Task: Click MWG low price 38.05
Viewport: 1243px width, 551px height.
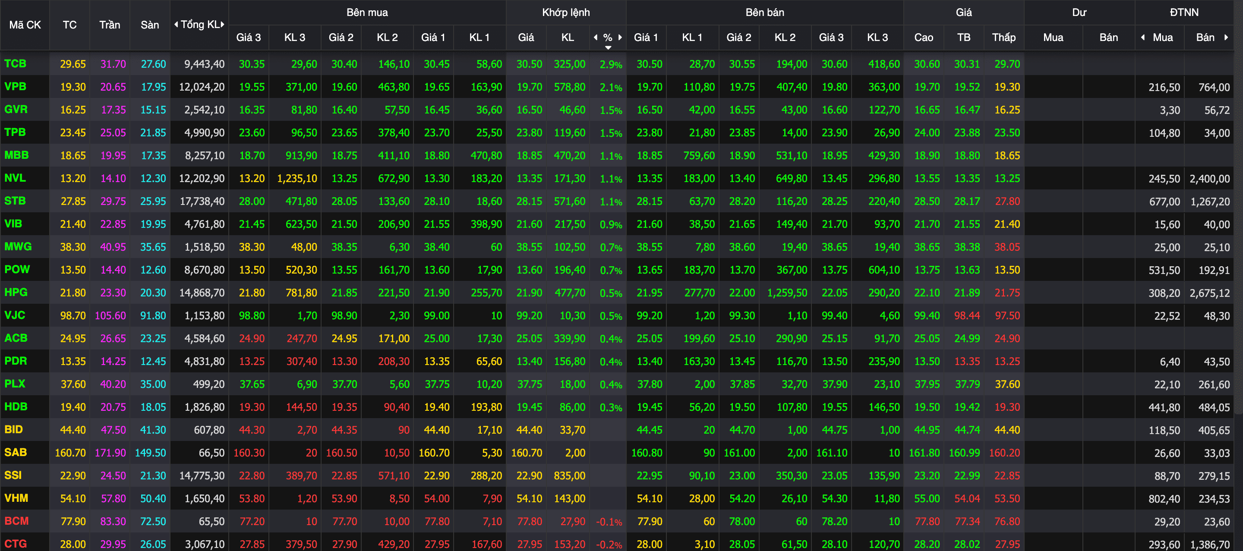Action: click(x=1007, y=247)
